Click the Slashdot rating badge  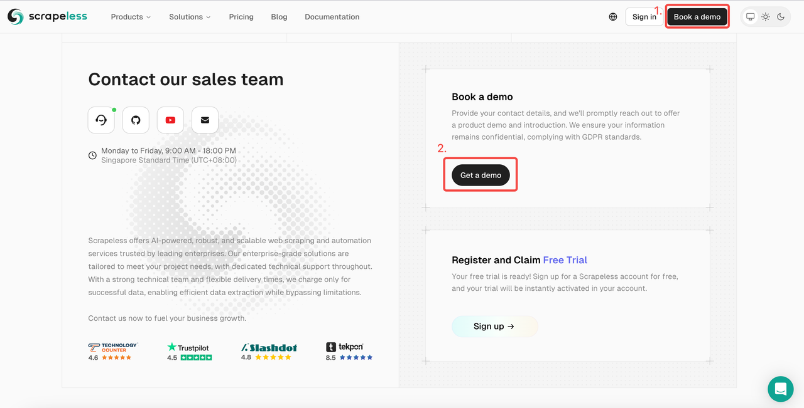tap(269, 352)
